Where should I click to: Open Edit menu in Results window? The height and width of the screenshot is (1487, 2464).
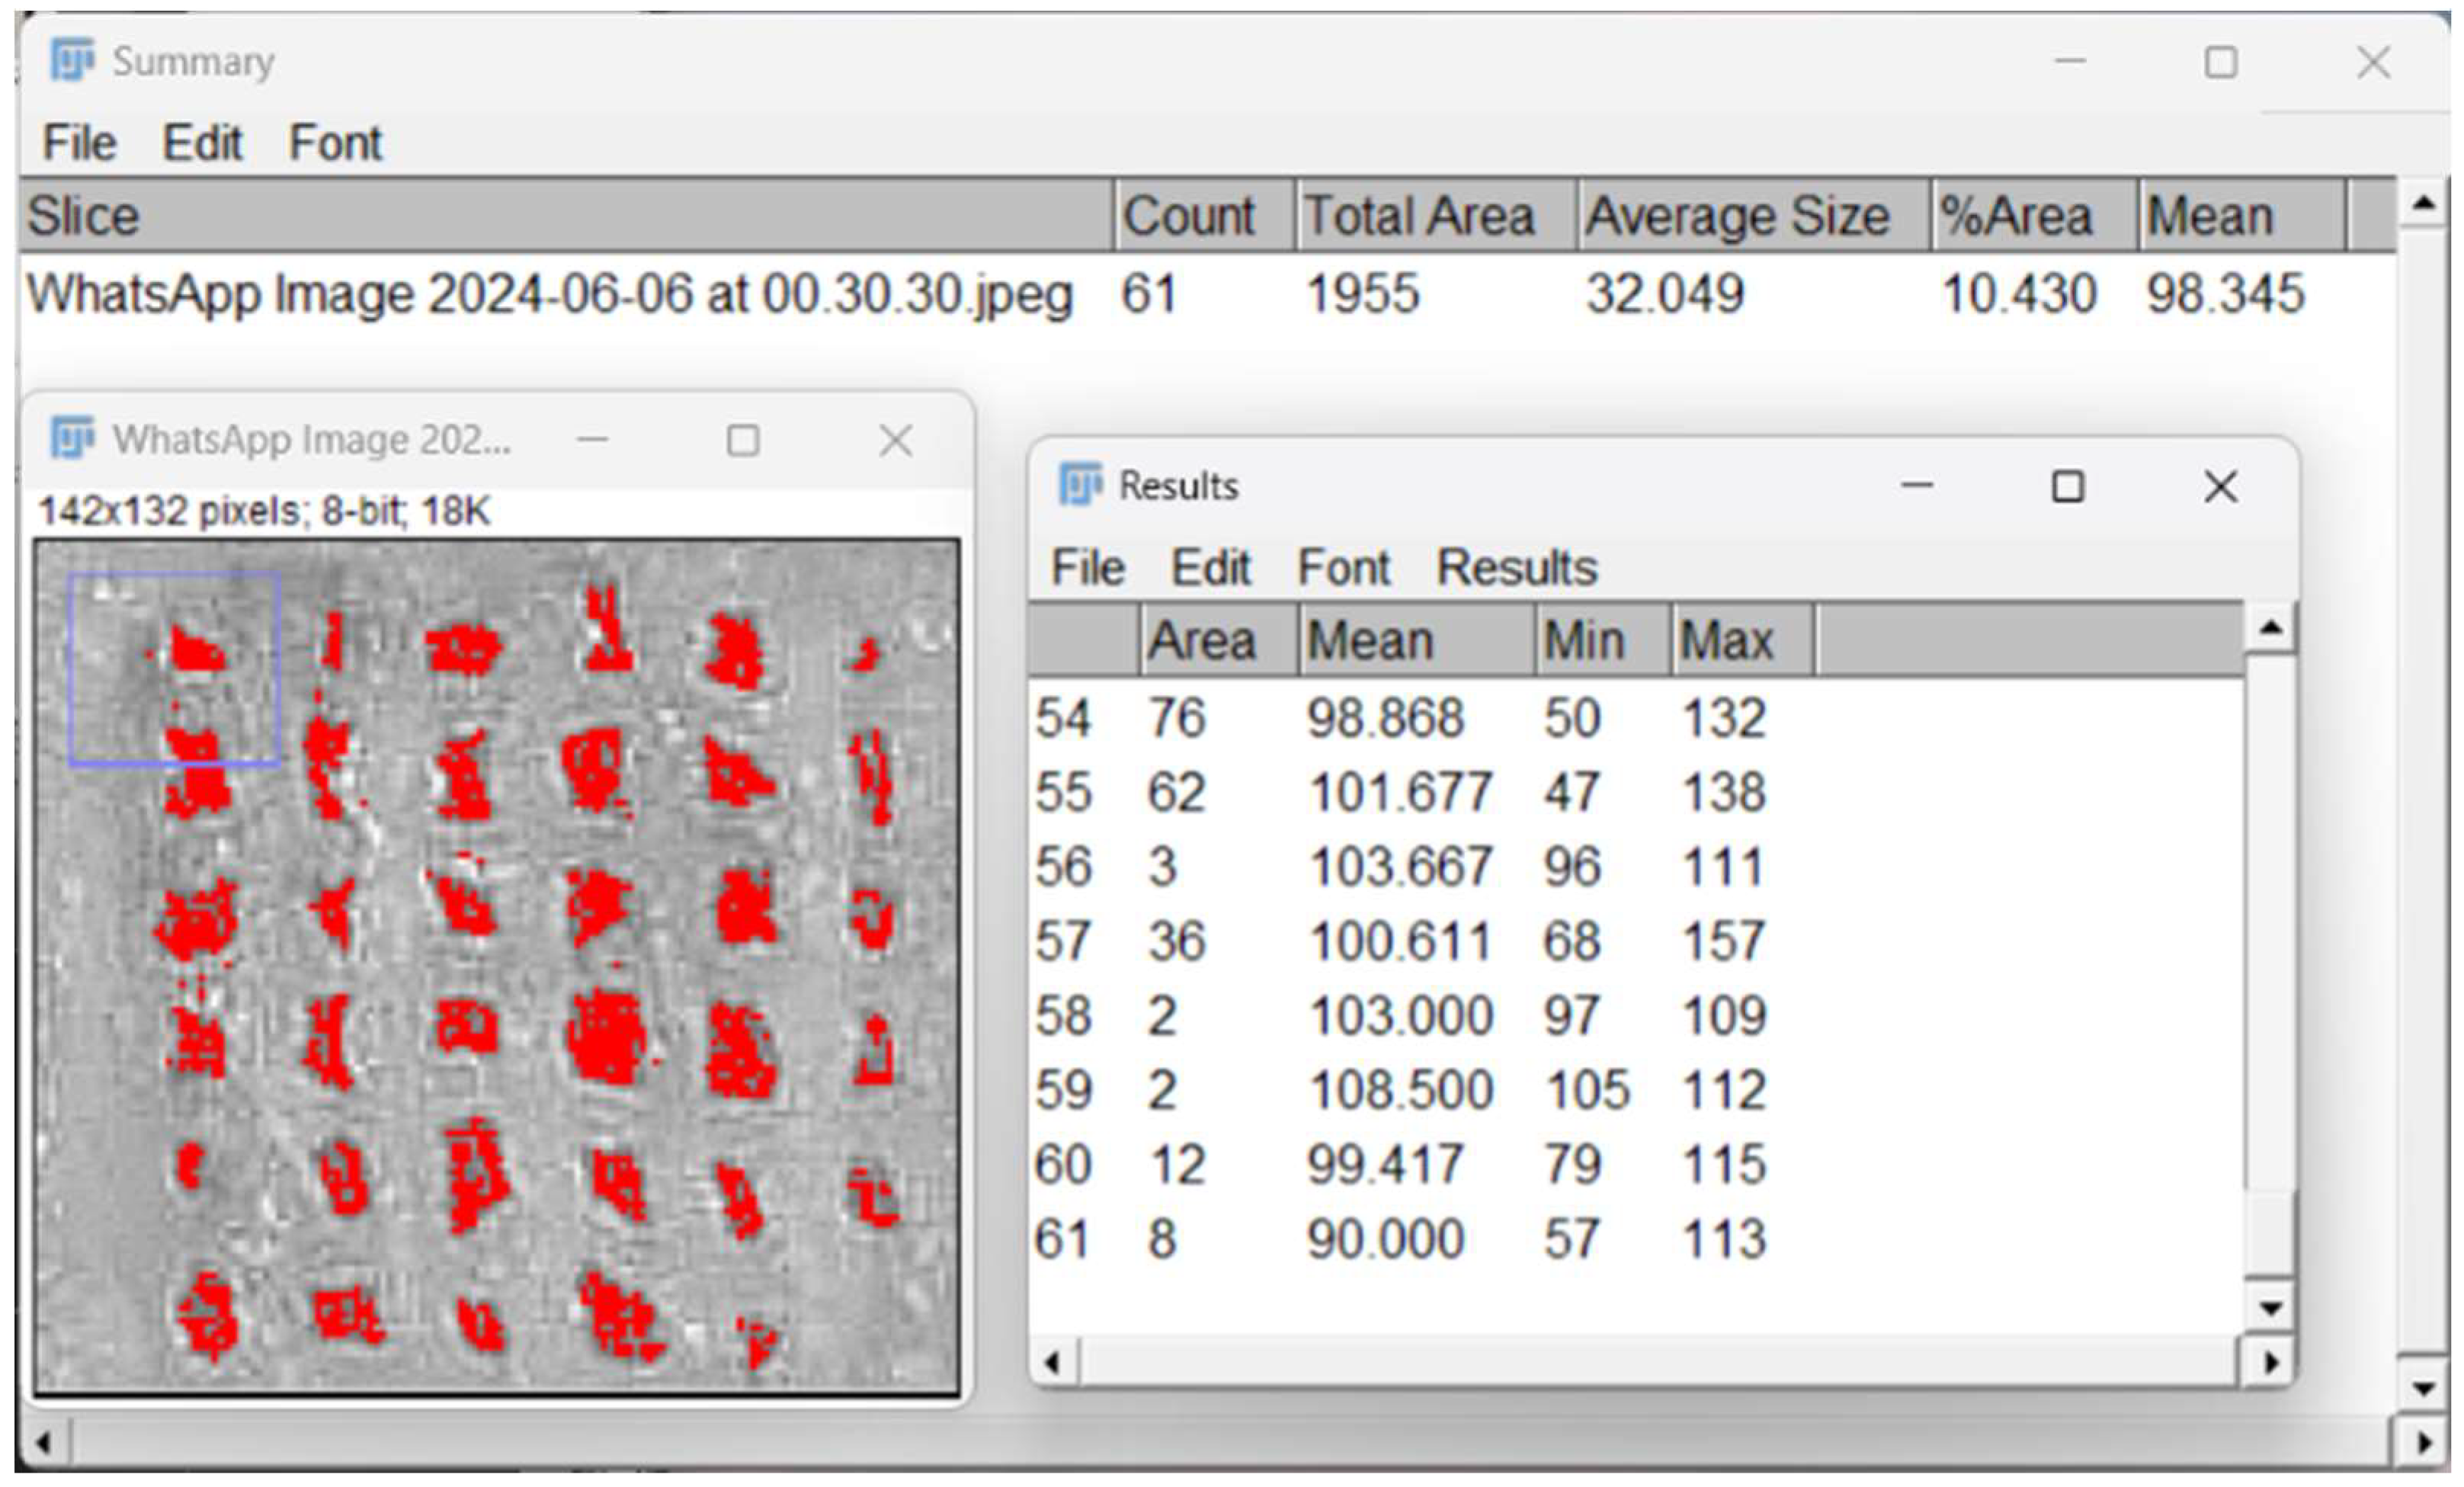(1210, 568)
